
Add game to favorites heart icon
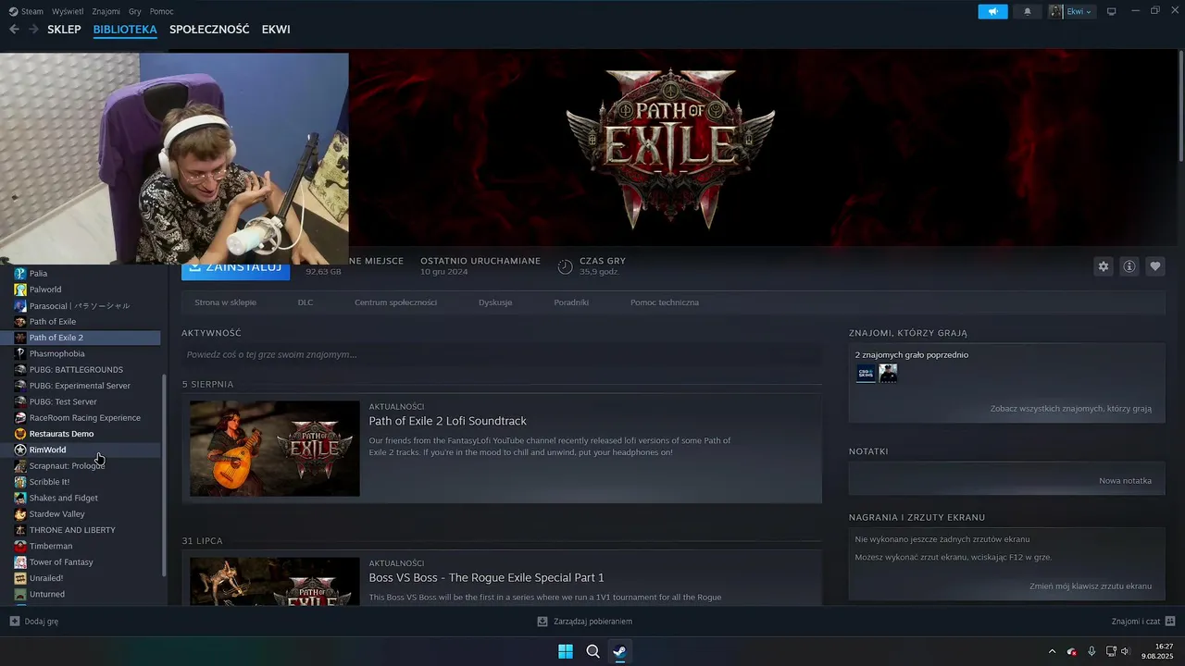[1155, 266]
